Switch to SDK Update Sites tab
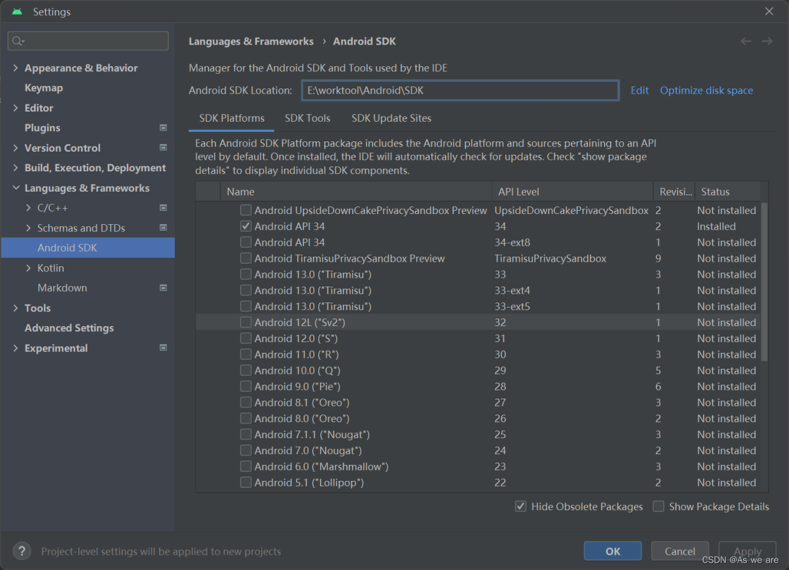The image size is (789, 570). click(x=392, y=118)
